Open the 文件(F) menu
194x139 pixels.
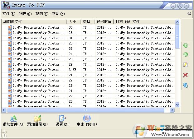(9, 14)
